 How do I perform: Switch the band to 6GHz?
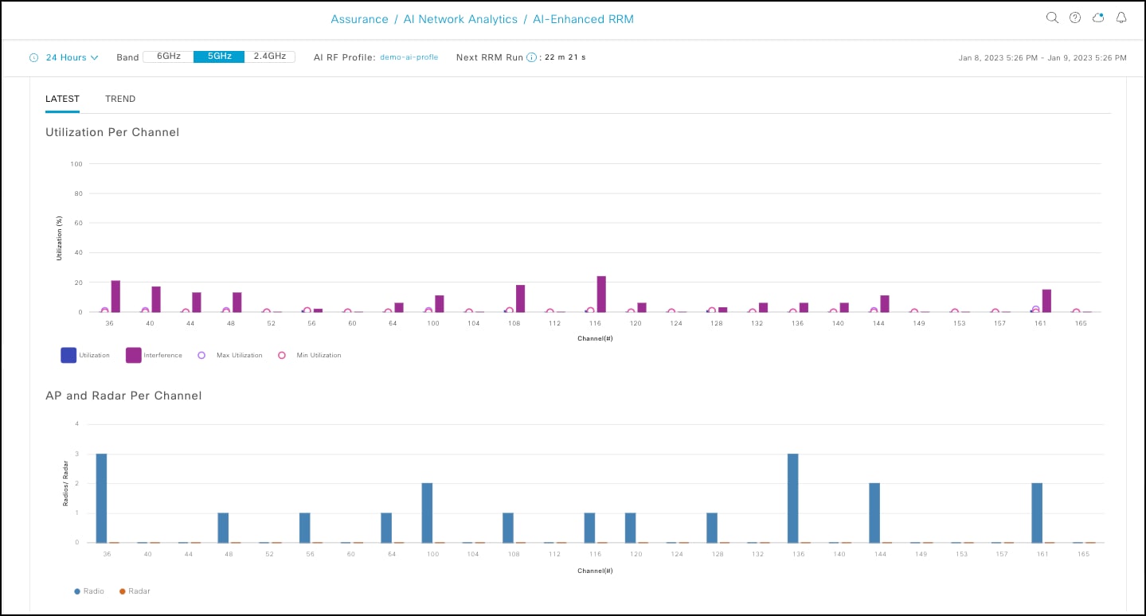(168, 57)
